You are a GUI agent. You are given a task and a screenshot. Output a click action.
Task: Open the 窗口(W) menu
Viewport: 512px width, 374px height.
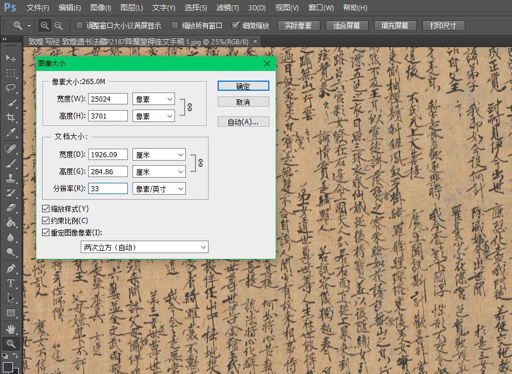point(321,7)
